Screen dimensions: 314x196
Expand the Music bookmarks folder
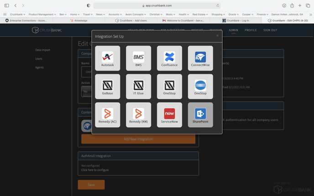coord(170,15)
